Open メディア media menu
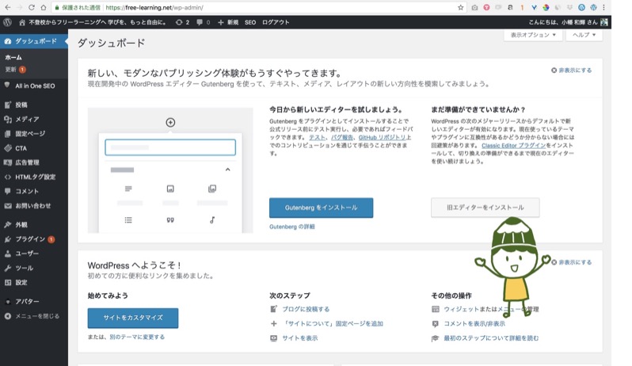Image resolution: width=632 pixels, height=366 pixels. coord(34,120)
